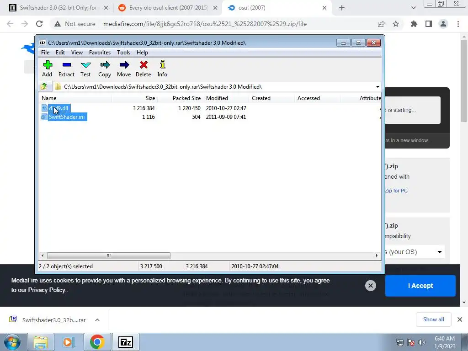
Task: Open the View menu
Action: pos(77,53)
